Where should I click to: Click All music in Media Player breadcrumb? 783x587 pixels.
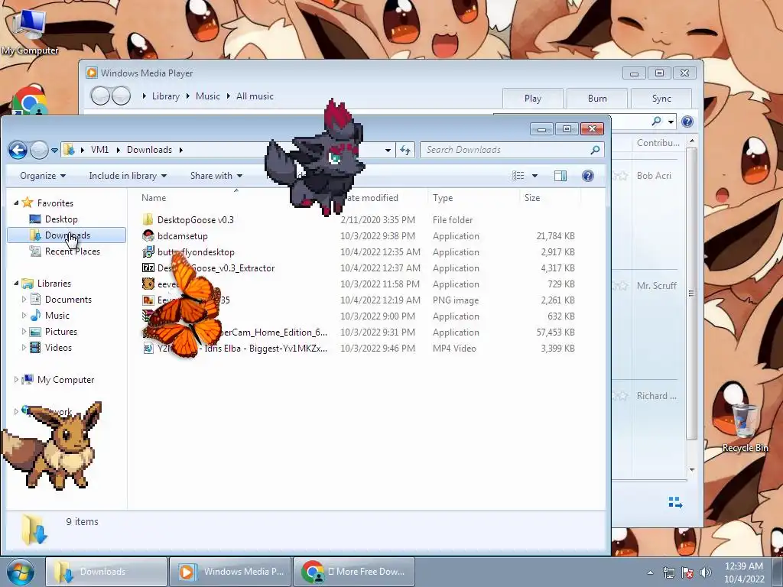[255, 96]
